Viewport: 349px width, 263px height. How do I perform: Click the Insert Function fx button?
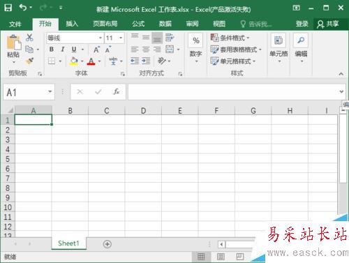tap(117, 91)
